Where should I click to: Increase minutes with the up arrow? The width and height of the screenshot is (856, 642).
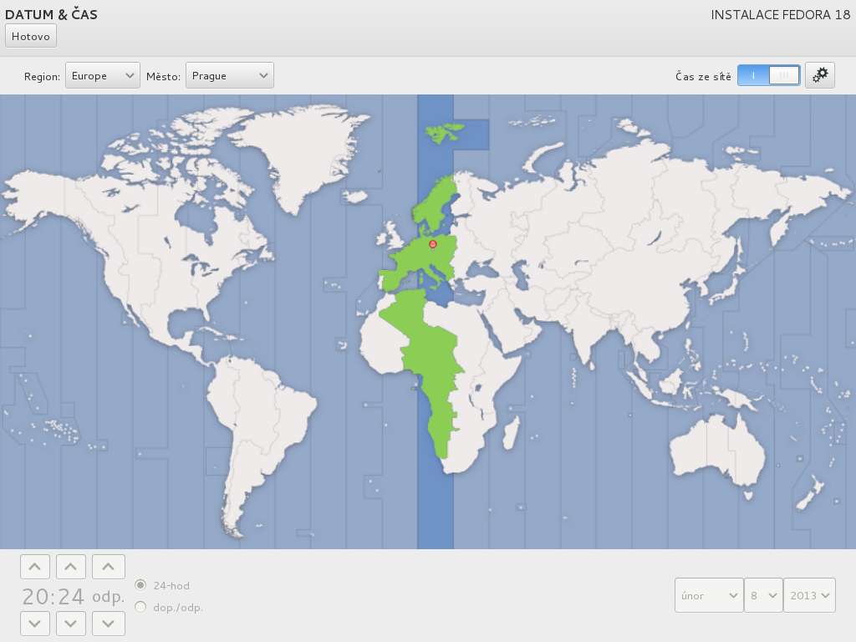[70, 567]
